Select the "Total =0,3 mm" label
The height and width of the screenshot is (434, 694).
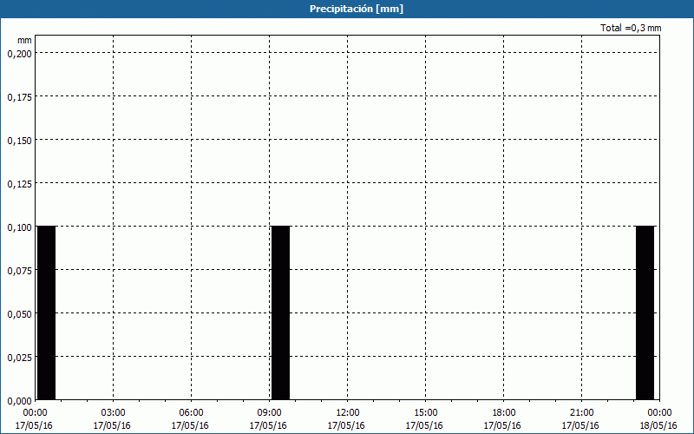(x=631, y=28)
